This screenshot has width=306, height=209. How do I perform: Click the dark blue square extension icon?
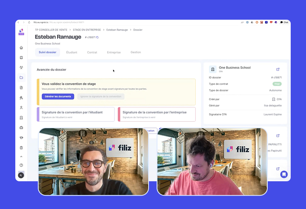266,23
